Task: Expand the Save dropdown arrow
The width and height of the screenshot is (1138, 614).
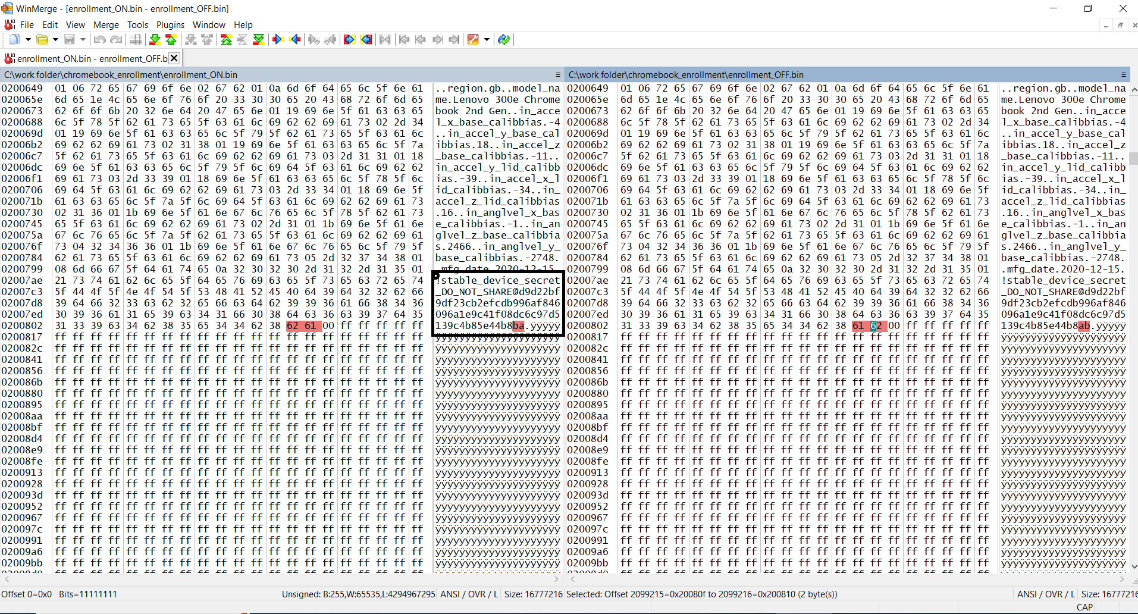Action: click(x=83, y=40)
